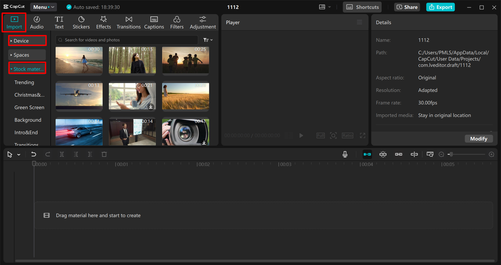Viewport: 501px width, 265px height.
Task: Click the Redo icon
Action: 48,155
